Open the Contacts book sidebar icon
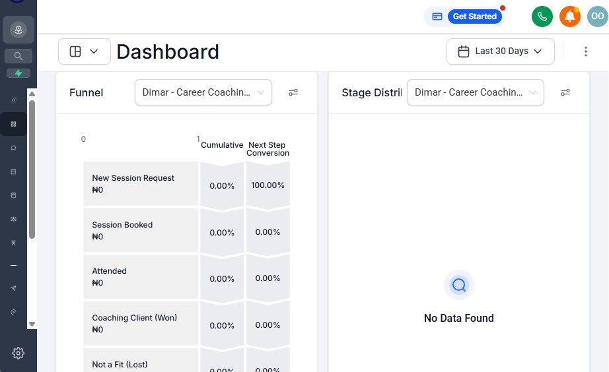609x372 pixels. [14, 195]
